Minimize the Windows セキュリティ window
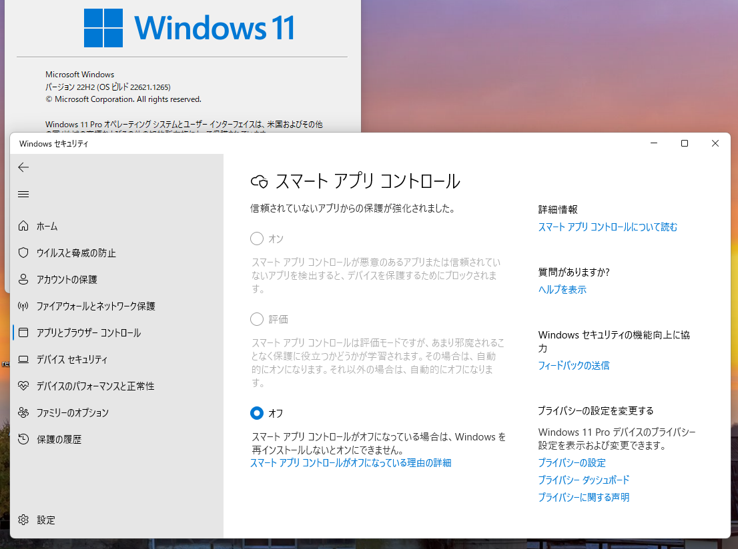 click(x=654, y=143)
